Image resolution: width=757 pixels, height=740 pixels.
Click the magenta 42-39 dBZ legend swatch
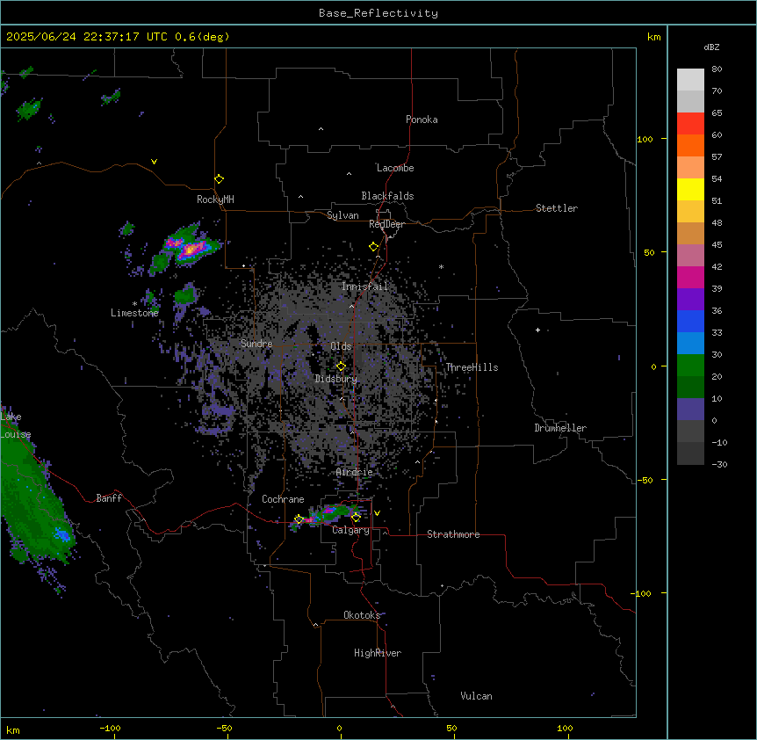click(x=690, y=277)
